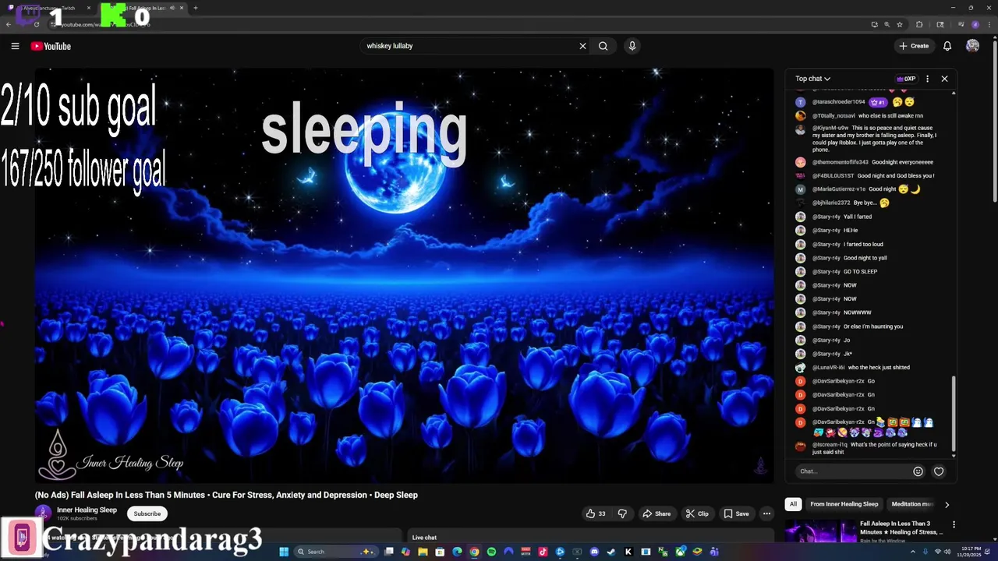Share this sleep video
Viewport: 998px width, 561px height.
[656, 513]
